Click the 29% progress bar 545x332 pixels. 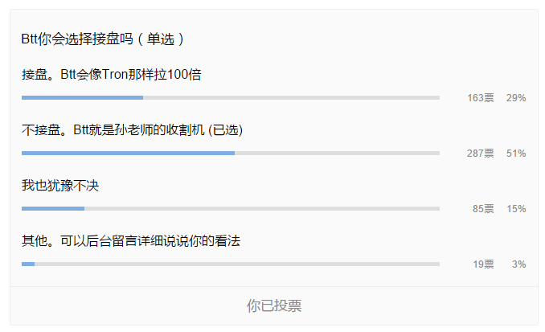(231, 98)
